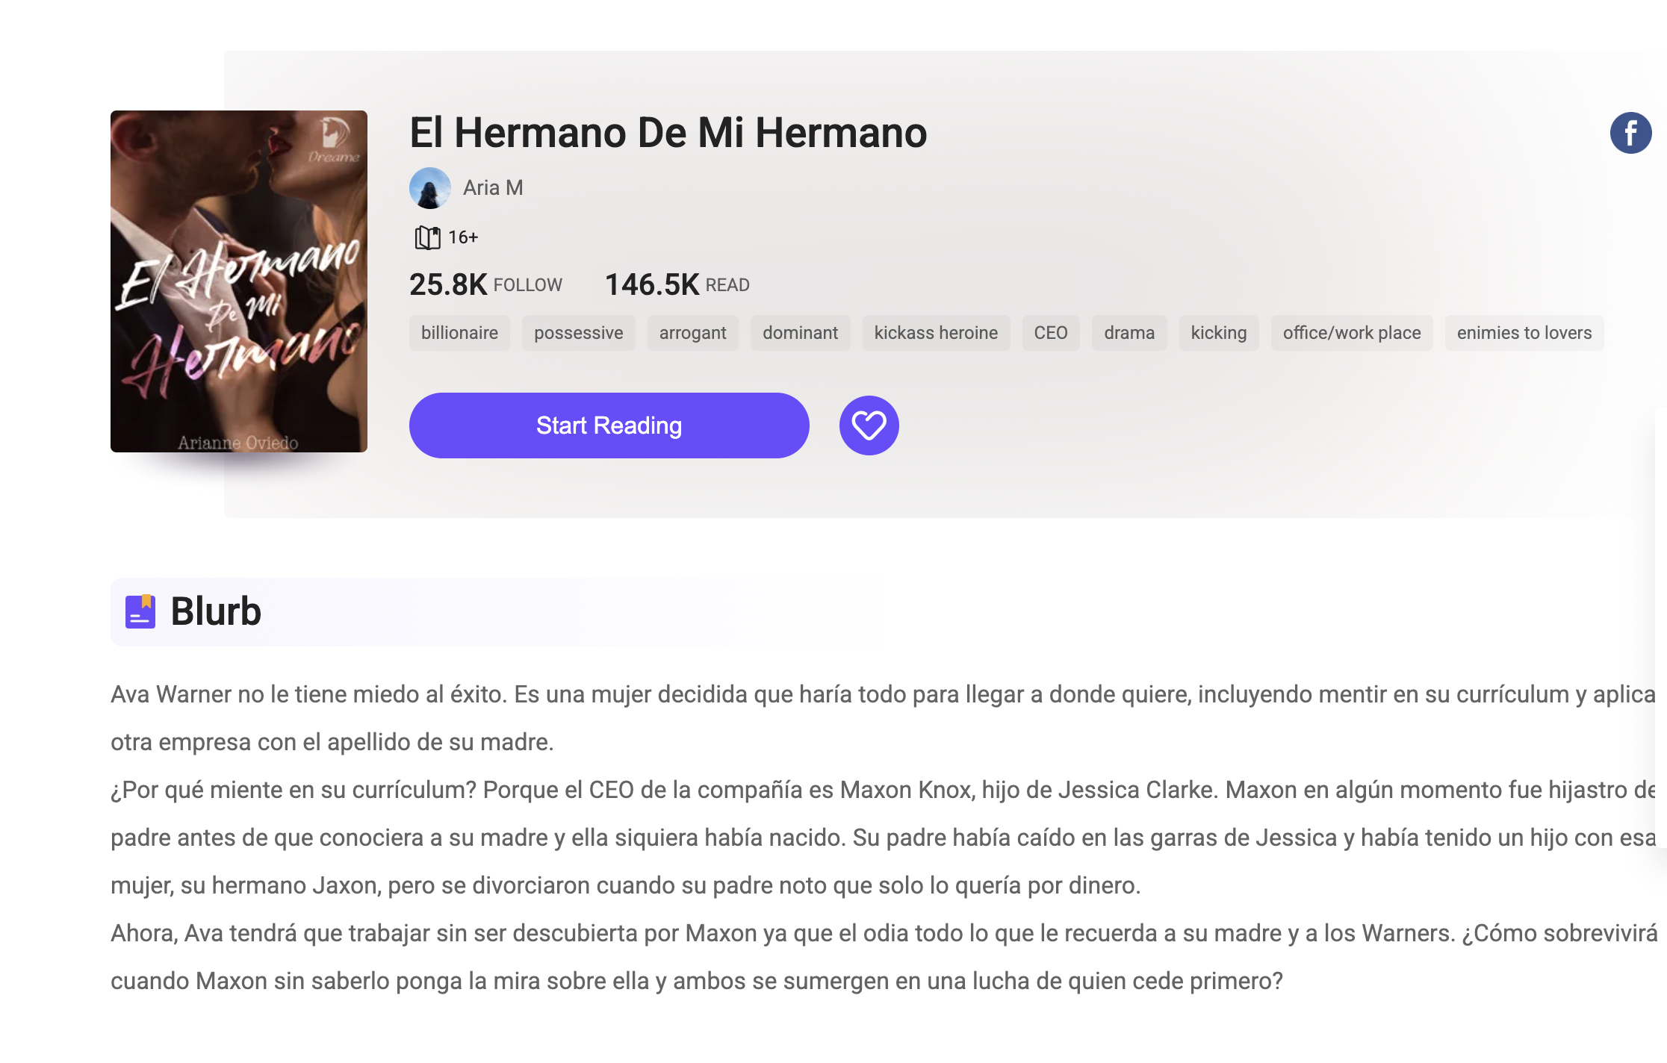Select the enimies to lovers tag

pyautogui.click(x=1524, y=333)
